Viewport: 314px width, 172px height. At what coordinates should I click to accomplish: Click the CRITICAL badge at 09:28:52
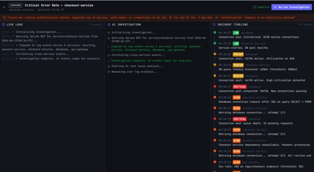[240, 119]
